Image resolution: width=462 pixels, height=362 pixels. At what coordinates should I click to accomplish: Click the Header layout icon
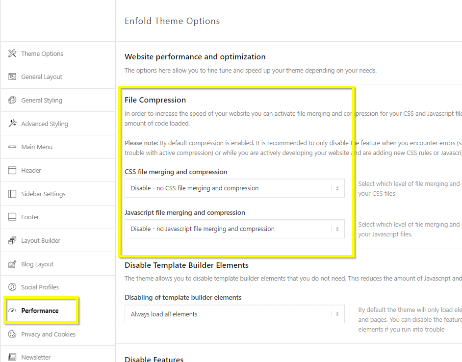(12, 170)
